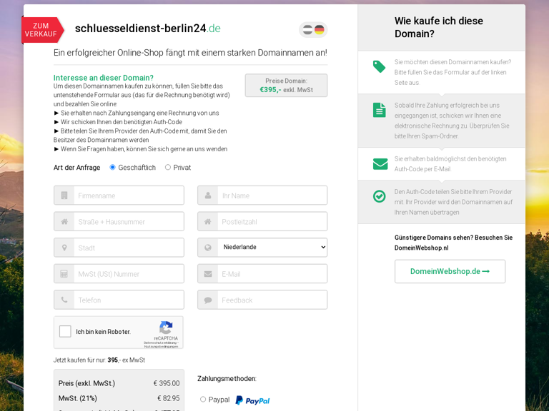Viewport: 549px width, 411px height.
Task: Click the green invoice document icon
Action: coord(379,110)
